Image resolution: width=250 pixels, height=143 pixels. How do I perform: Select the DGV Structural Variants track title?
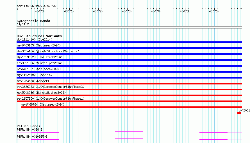click(39, 36)
